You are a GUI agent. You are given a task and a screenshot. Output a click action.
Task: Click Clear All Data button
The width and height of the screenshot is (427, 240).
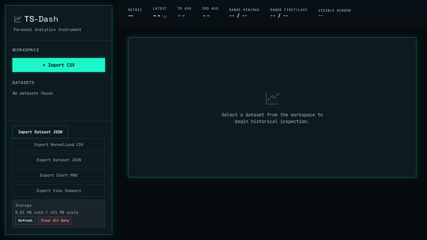coord(55,221)
